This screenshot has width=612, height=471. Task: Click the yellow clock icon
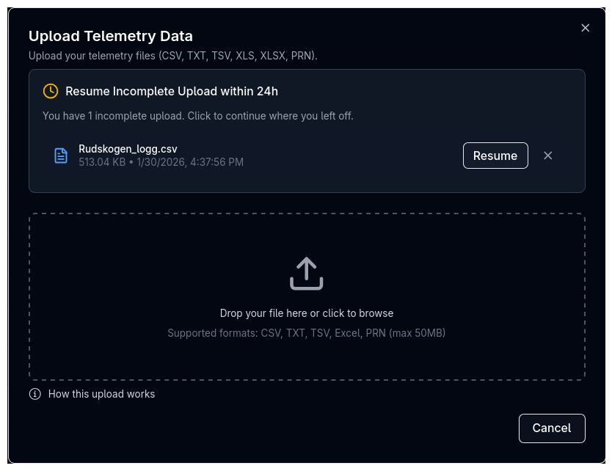pyautogui.click(x=51, y=91)
